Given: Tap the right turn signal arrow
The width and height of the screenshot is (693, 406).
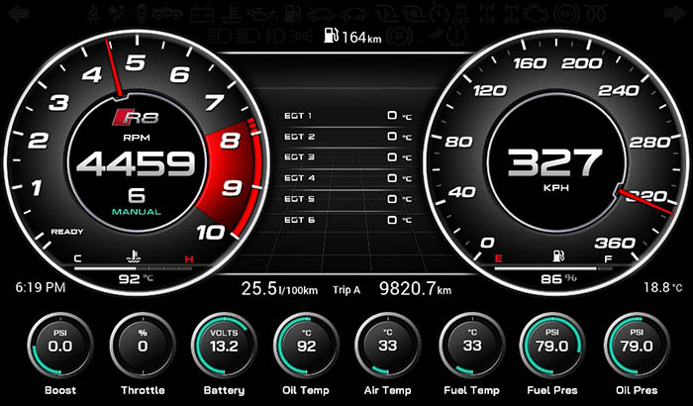Looking at the screenshot, I should 674,13.
